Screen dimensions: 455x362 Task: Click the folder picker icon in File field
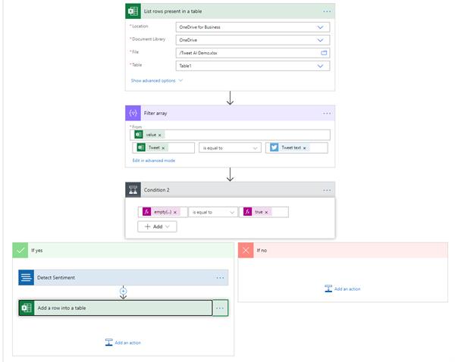point(324,53)
